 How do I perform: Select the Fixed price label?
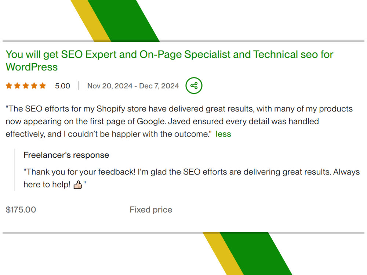pos(151,209)
